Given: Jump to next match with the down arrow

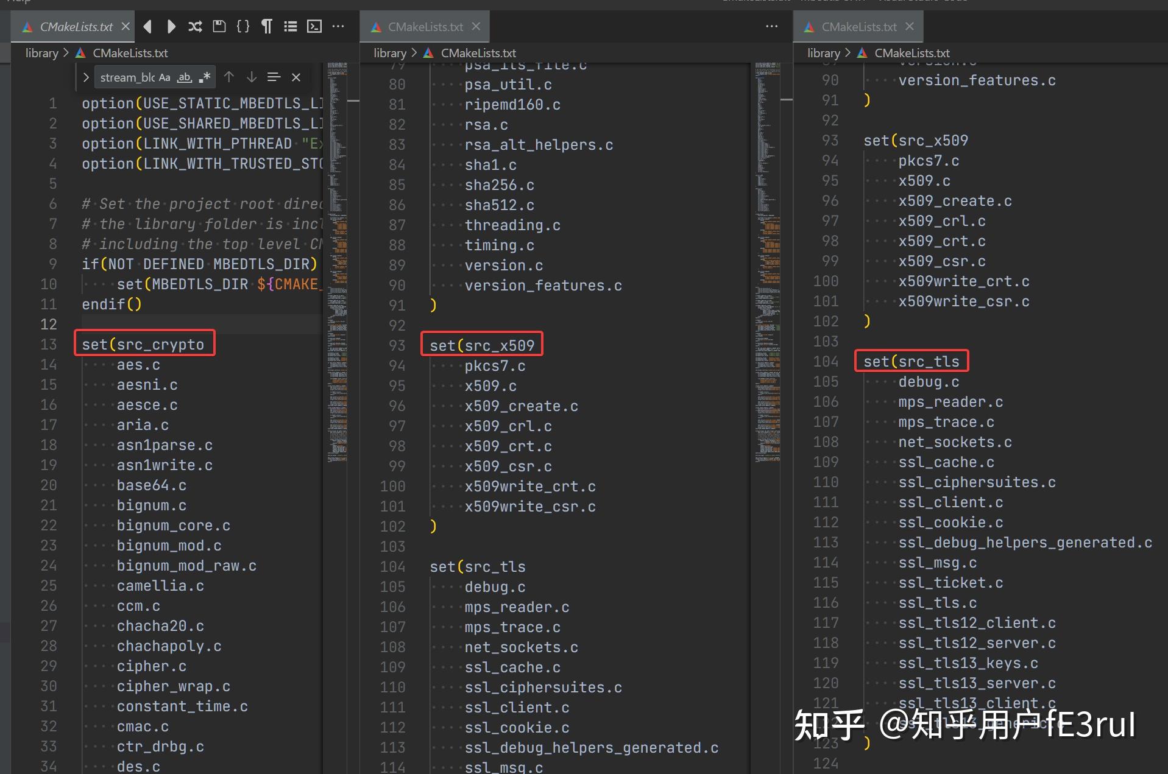Looking at the screenshot, I should click(251, 77).
